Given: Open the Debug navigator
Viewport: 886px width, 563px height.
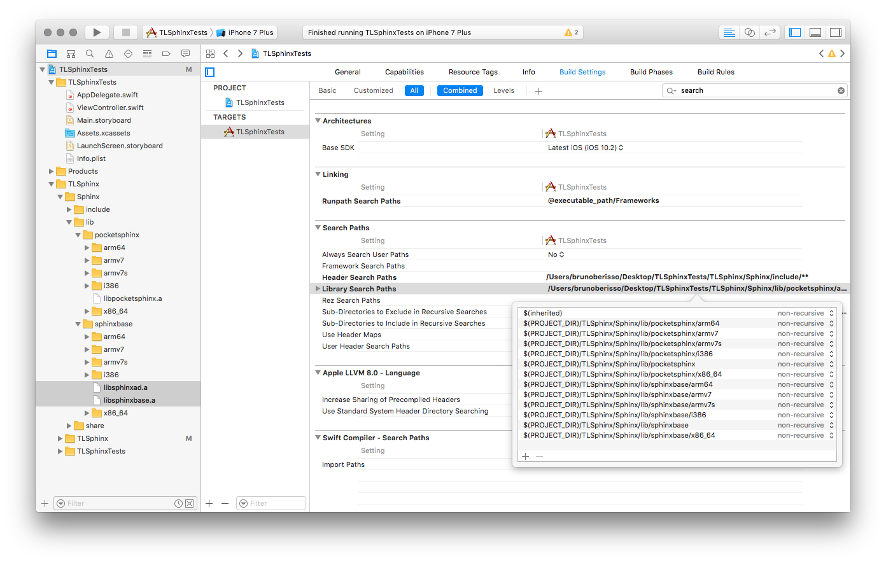Looking at the screenshot, I should (147, 53).
